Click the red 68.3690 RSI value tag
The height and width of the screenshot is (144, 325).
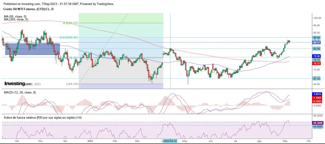point(317,123)
